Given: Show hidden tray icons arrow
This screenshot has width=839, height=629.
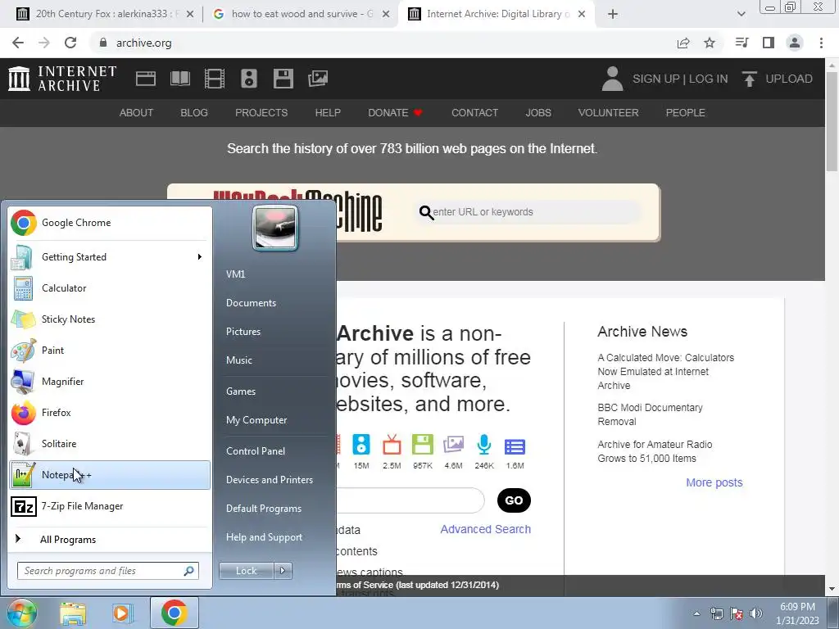Looking at the screenshot, I should (696, 613).
